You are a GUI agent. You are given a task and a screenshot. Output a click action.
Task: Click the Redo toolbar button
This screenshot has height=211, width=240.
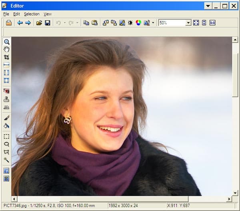[x=71, y=23]
